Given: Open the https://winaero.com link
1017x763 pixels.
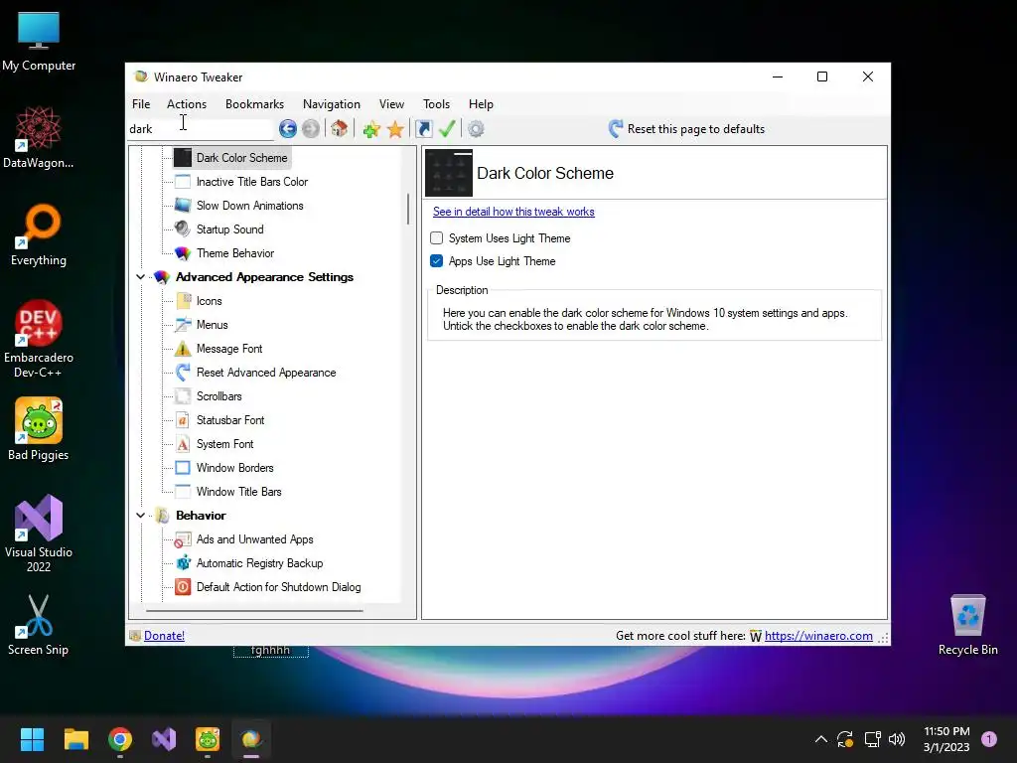Looking at the screenshot, I should [x=818, y=636].
